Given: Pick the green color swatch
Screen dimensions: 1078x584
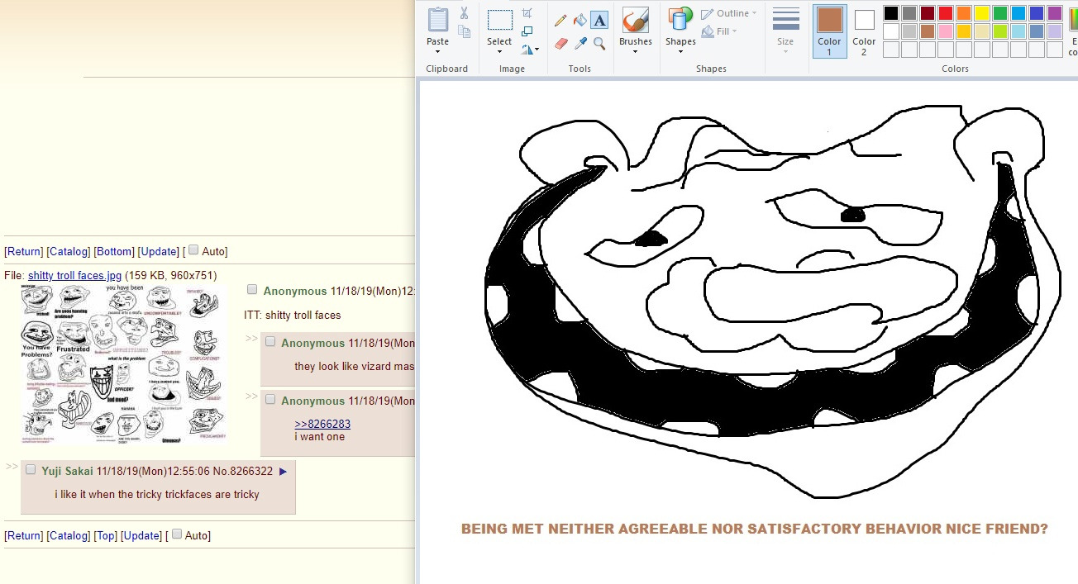Looking at the screenshot, I should click(x=999, y=13).
